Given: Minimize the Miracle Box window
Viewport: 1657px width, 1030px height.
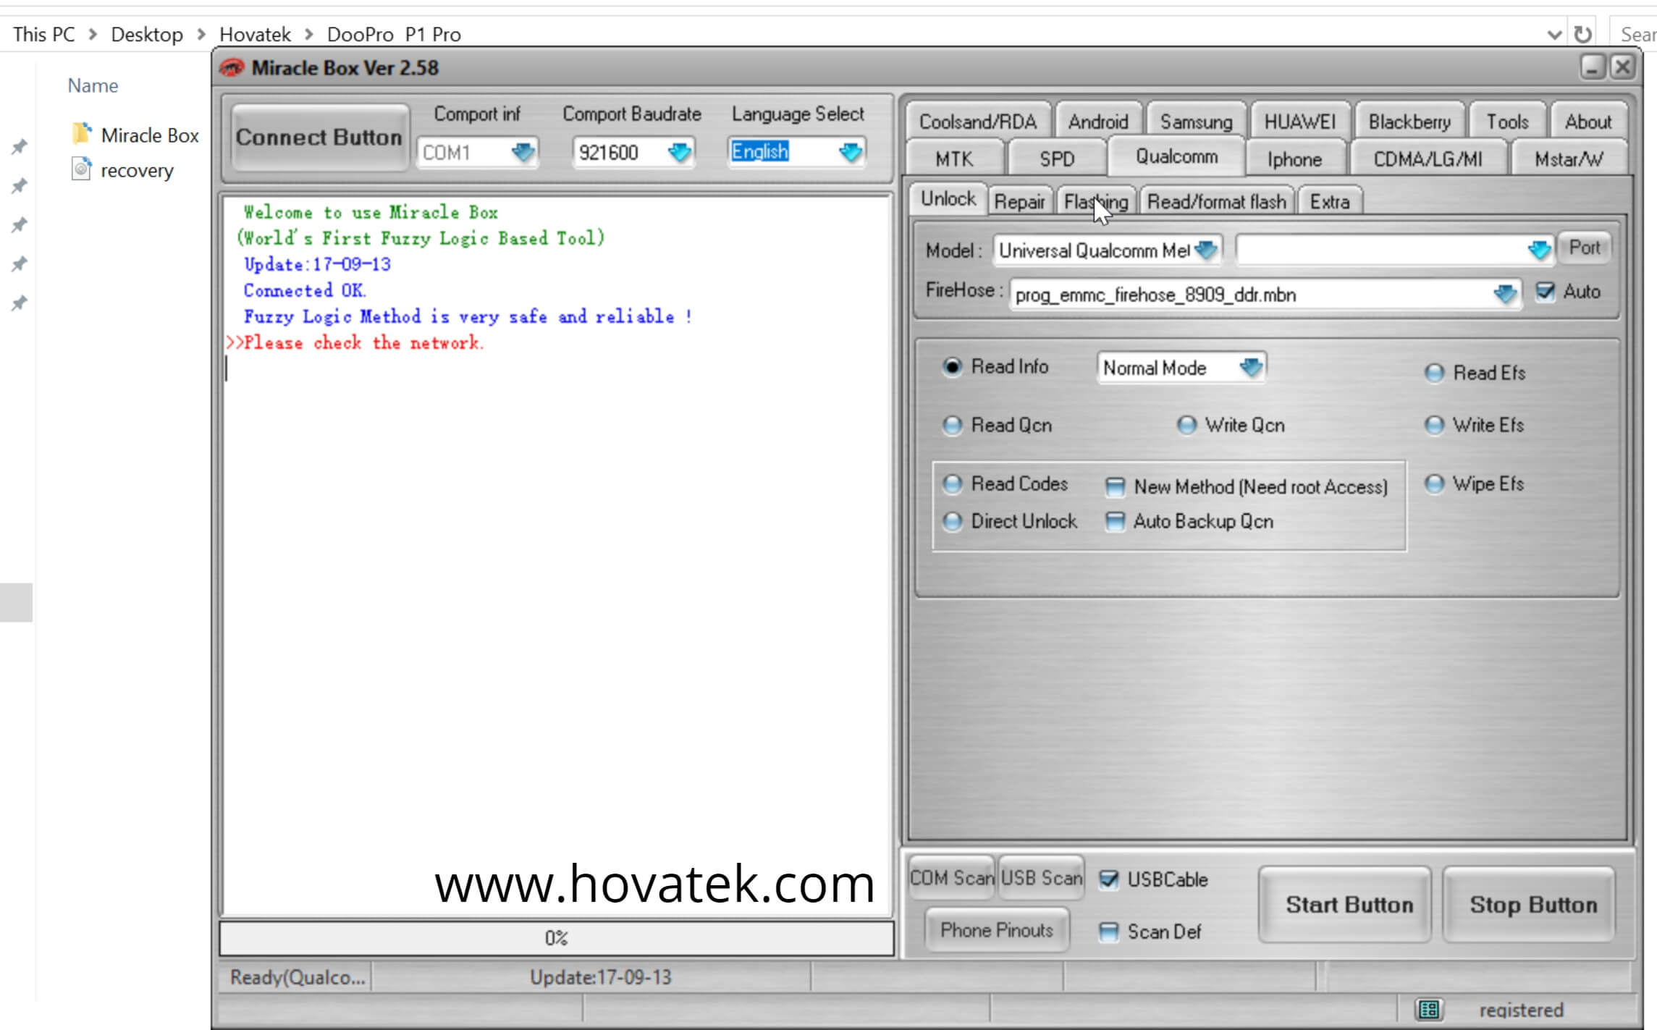Looking at the screenshot, I should click(1592, 68).
